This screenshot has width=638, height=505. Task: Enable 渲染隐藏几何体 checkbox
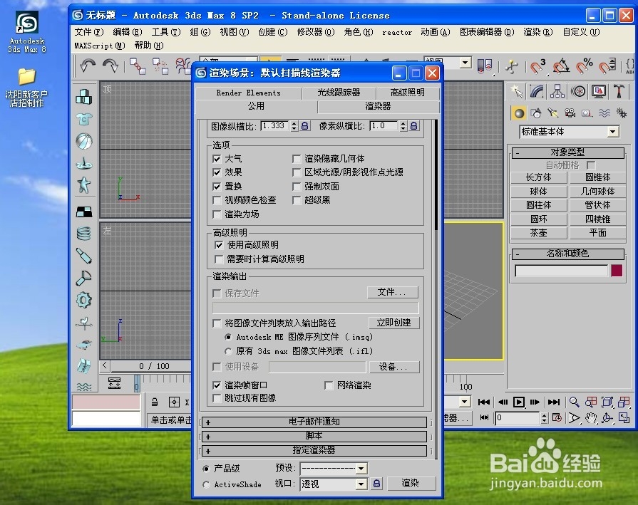point(297,159)
